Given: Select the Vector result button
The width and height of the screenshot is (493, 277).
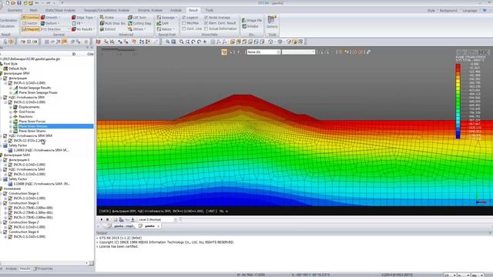Looking at the screenshot, I should pyautogui.click(x=30, y=23).
